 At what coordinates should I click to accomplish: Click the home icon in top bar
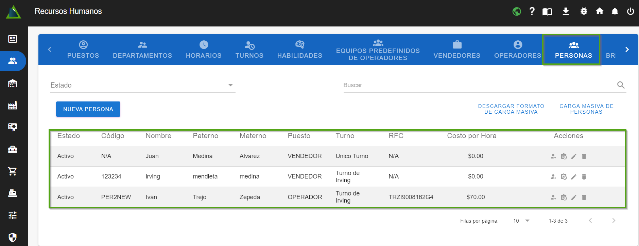tap(600, 12)
